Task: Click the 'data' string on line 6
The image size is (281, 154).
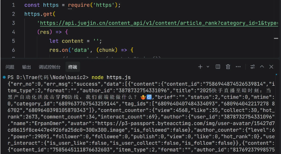Action: [80, 50]
